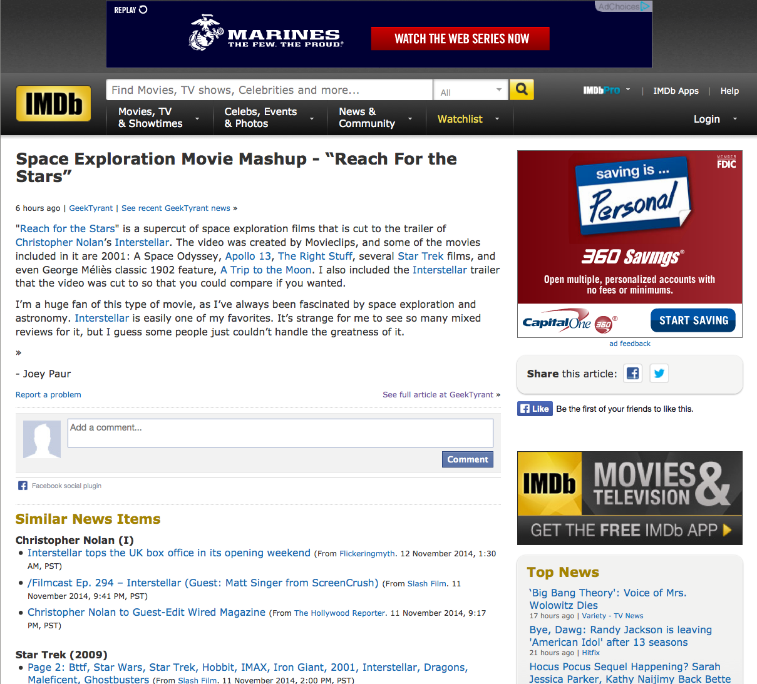Open the Christopher Nolan link in article

click(59, 242)
